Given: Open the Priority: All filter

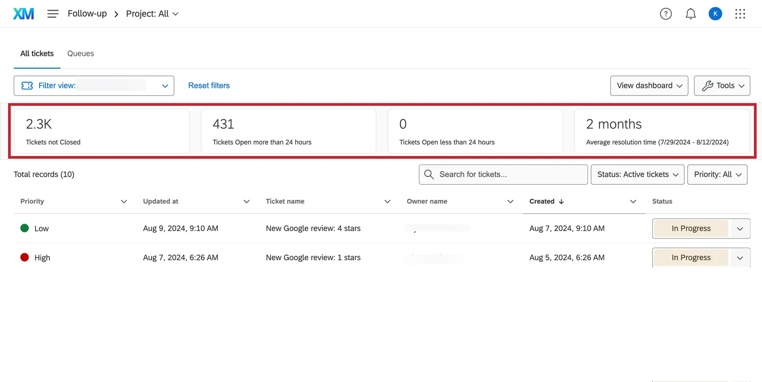Looking at the screenshot, I should point(717,174).
